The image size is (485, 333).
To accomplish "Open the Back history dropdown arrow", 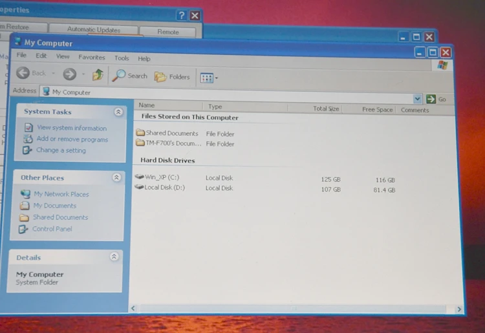I will (53, 74).
